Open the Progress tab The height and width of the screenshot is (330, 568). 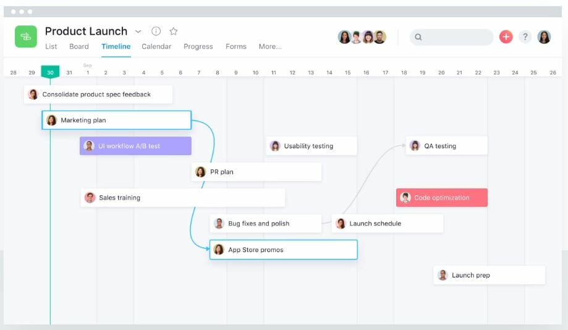(x=198, y=46)
